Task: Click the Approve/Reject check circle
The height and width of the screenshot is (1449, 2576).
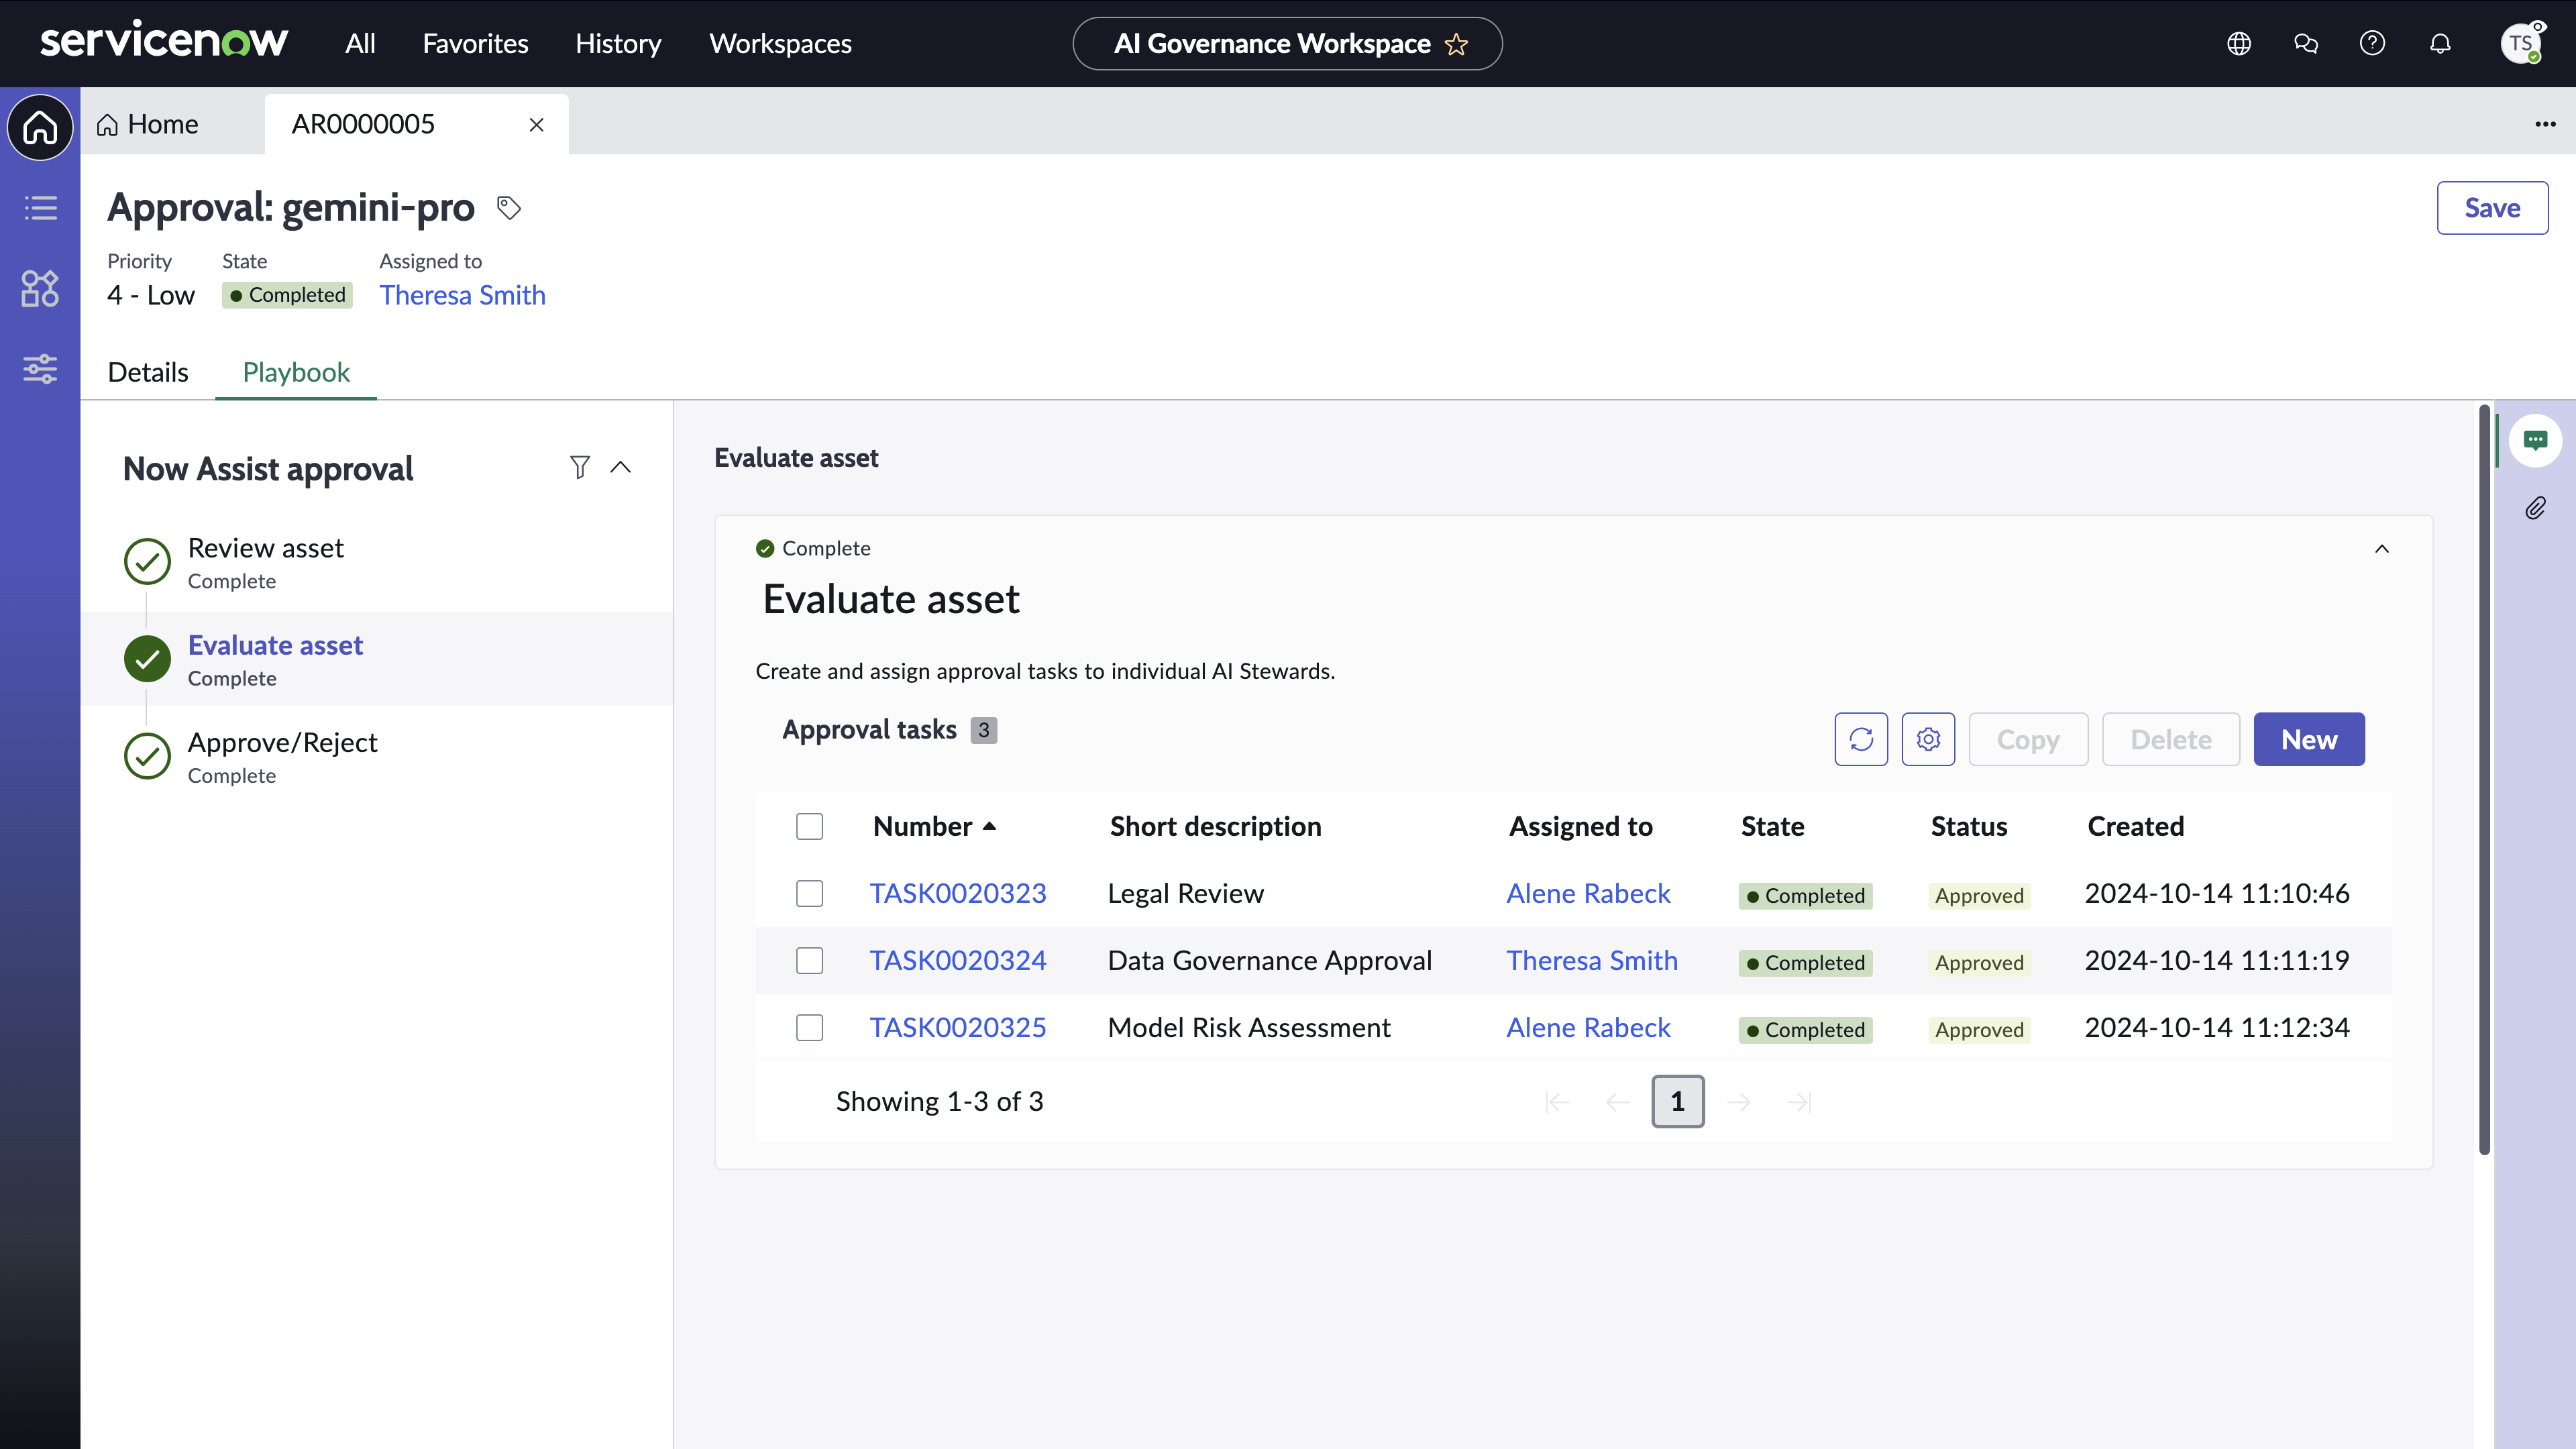Action: point(147,757)
